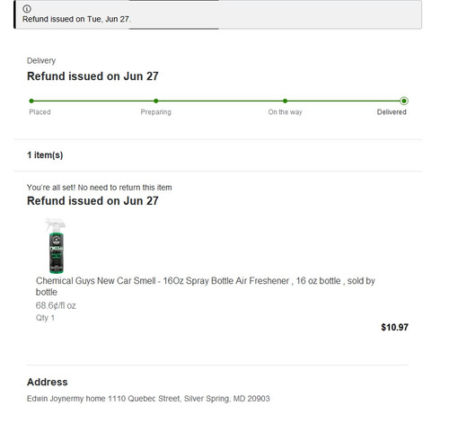Click the Address section heading
The image size is (449, 441).
[48, 382]
